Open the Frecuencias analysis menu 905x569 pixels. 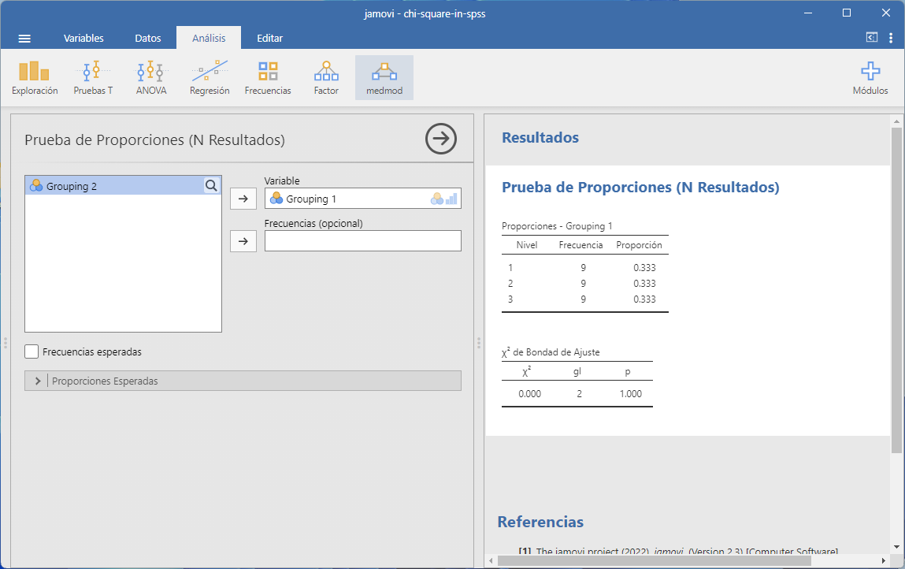[268, 78]
